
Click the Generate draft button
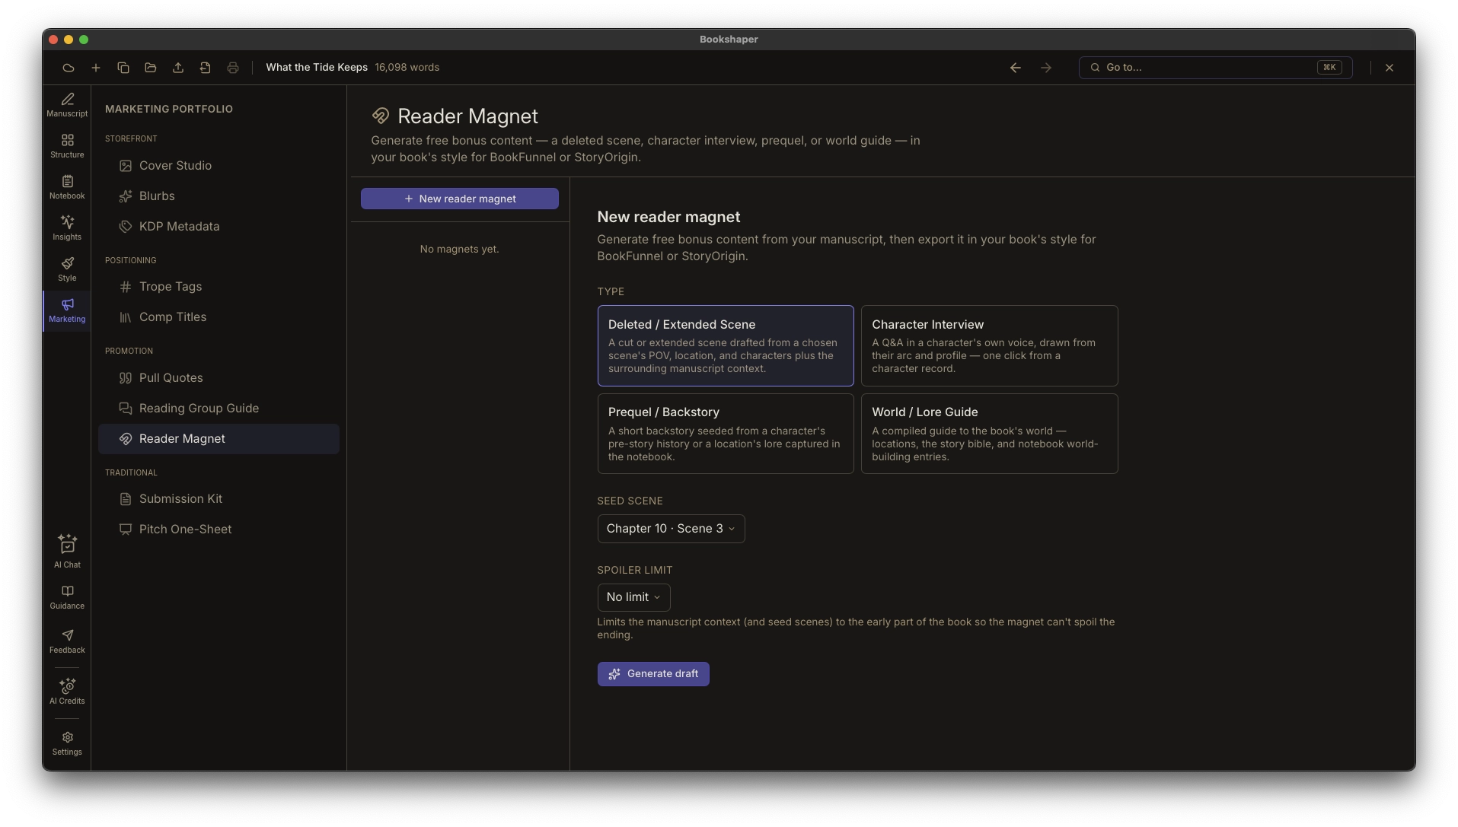(x=653, y=674)
